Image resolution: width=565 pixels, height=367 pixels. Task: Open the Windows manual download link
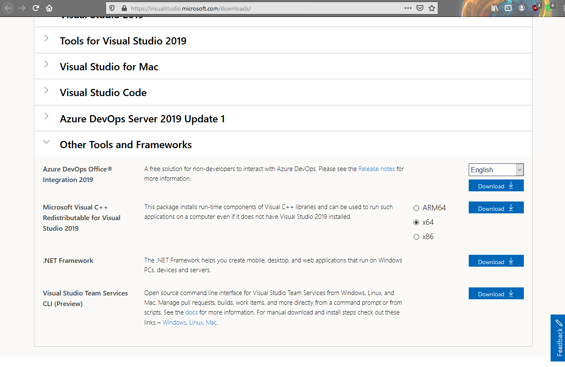click(x=174, y=323)
